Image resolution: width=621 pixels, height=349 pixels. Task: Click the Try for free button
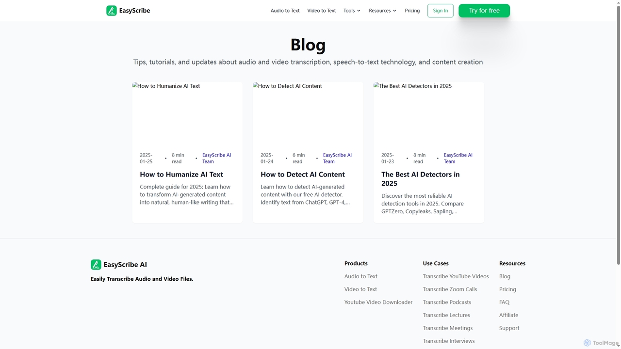coord(484,11)
